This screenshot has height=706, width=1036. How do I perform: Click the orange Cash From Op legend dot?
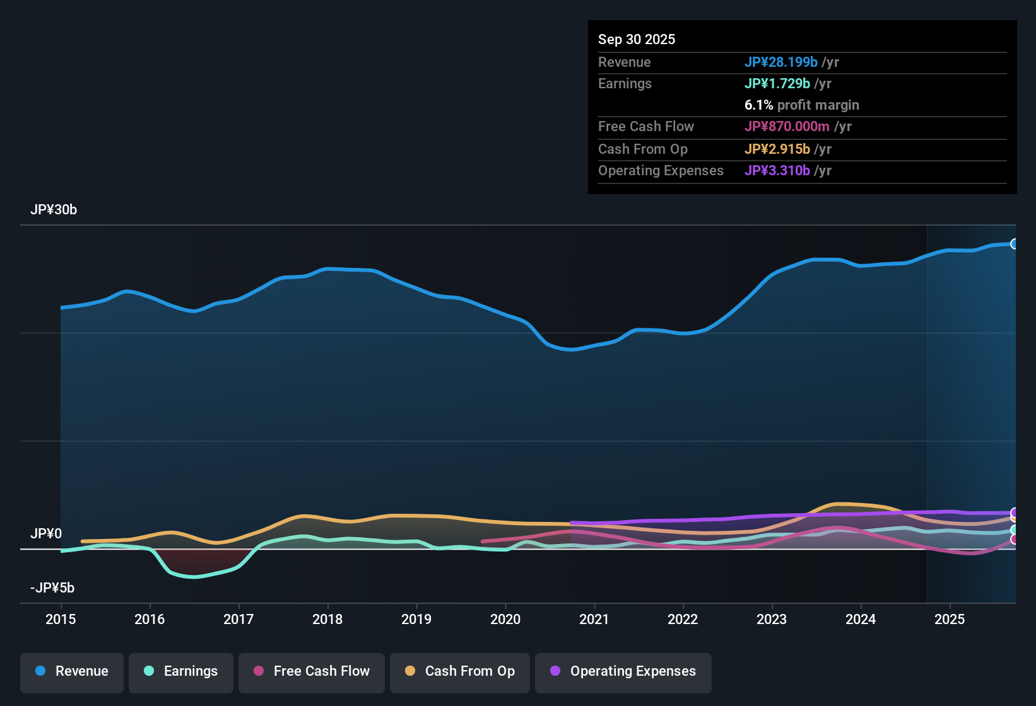409,671
